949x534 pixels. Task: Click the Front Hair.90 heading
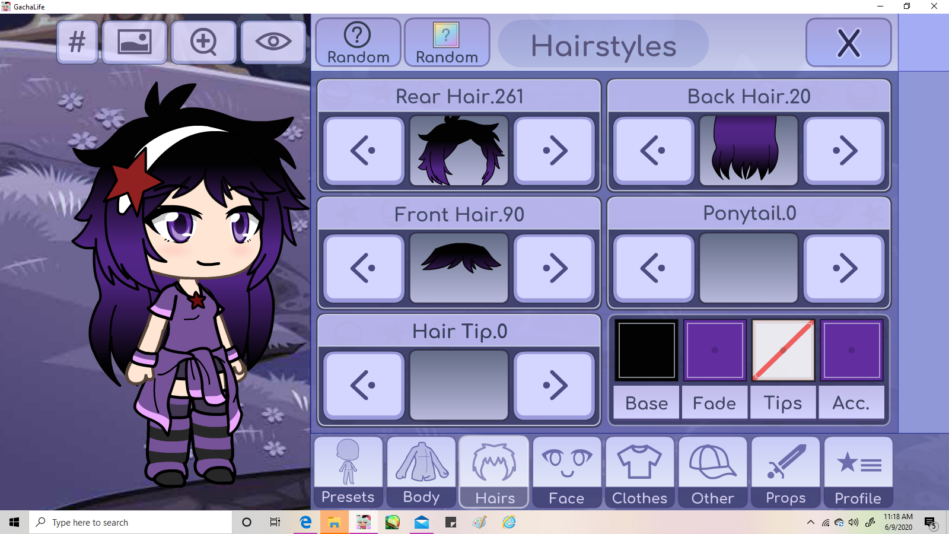(x=460, y=214)
